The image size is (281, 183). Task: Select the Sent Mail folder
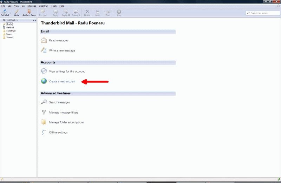coord(11,31)
